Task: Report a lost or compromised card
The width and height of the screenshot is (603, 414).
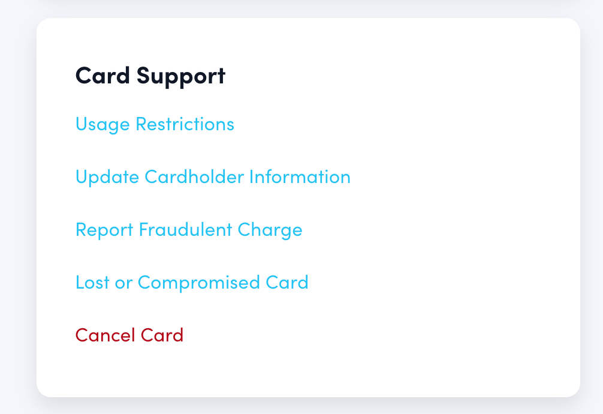Action: point(192,282)
